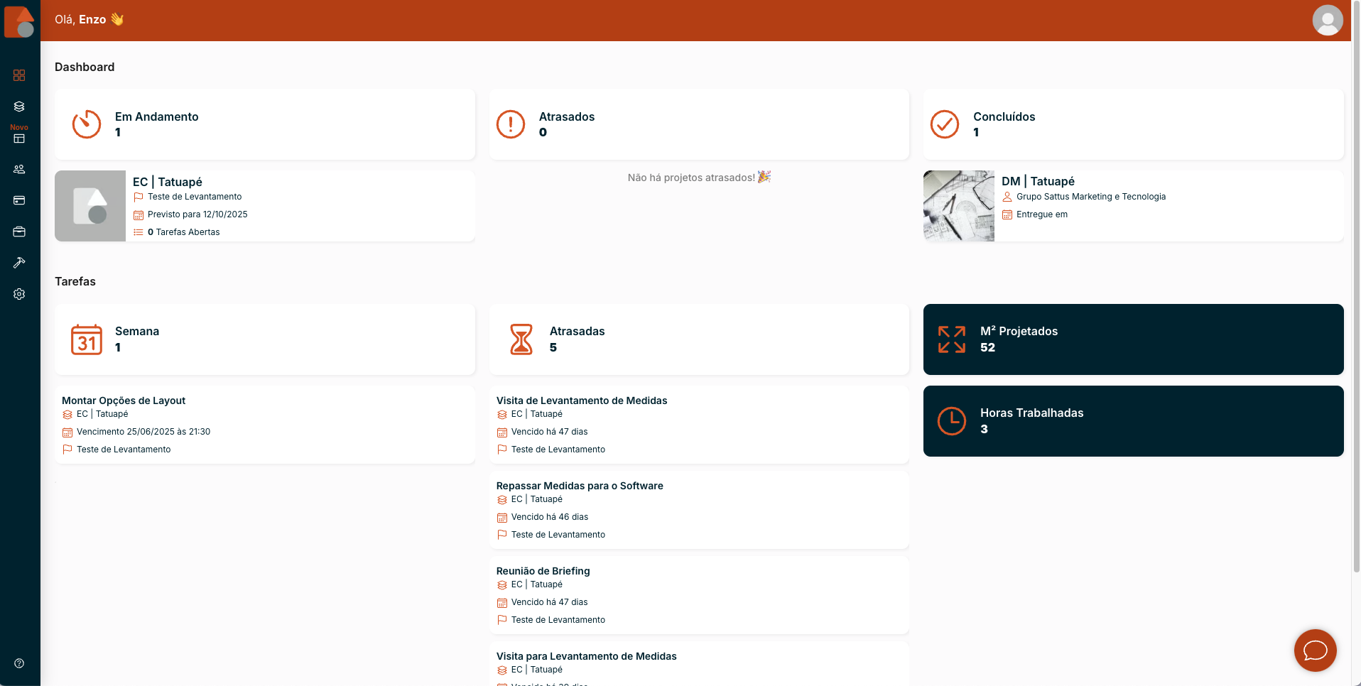Open the chat bubble in bottom corner

[x=1315, y=650]
